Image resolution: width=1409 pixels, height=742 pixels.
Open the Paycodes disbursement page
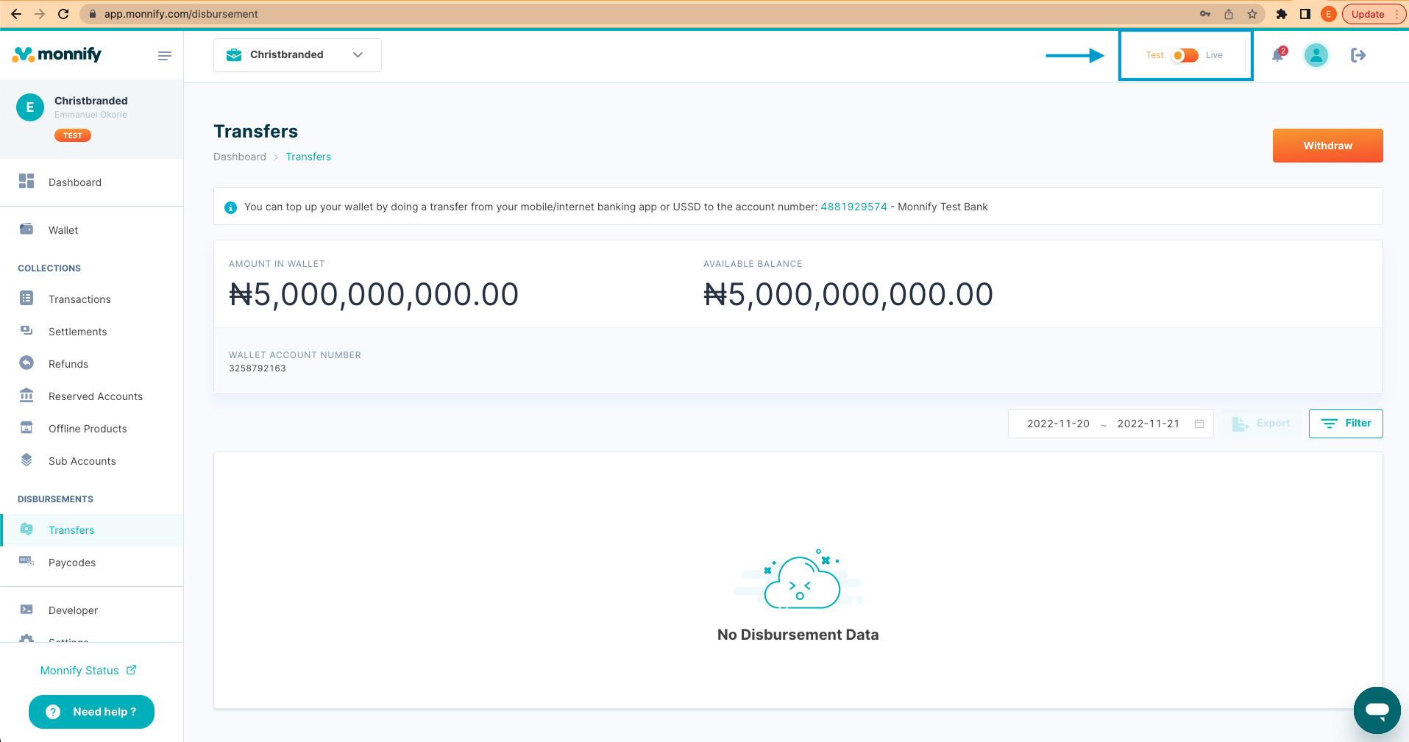point(71,562)
